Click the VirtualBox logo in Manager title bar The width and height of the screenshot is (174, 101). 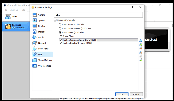click(x=5, y=5)
